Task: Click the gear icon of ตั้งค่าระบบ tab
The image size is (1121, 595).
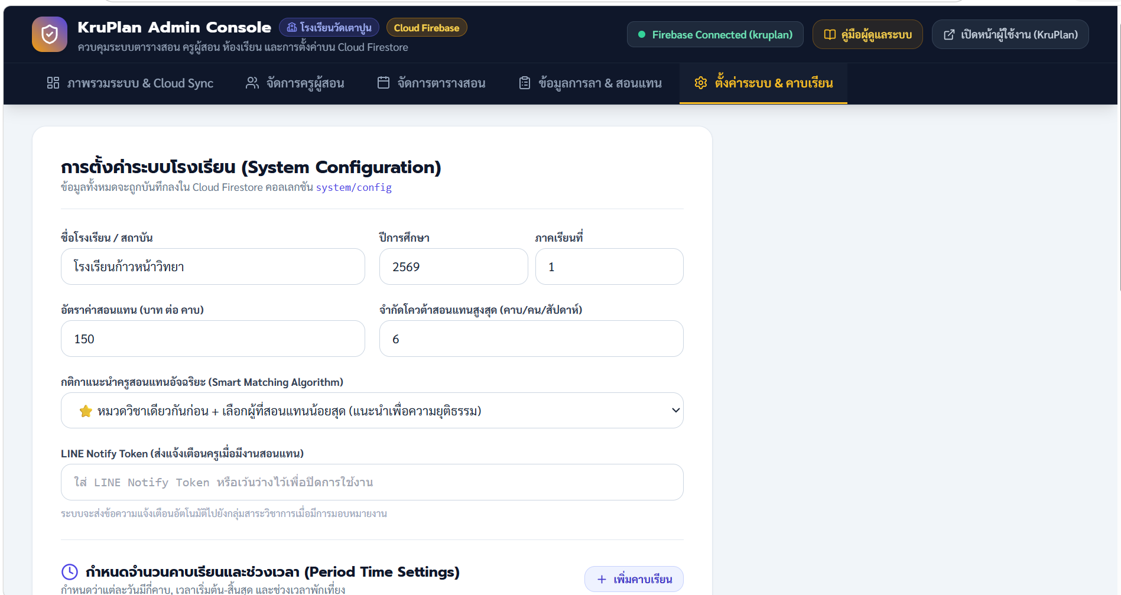Action: [x=701, y=83]
